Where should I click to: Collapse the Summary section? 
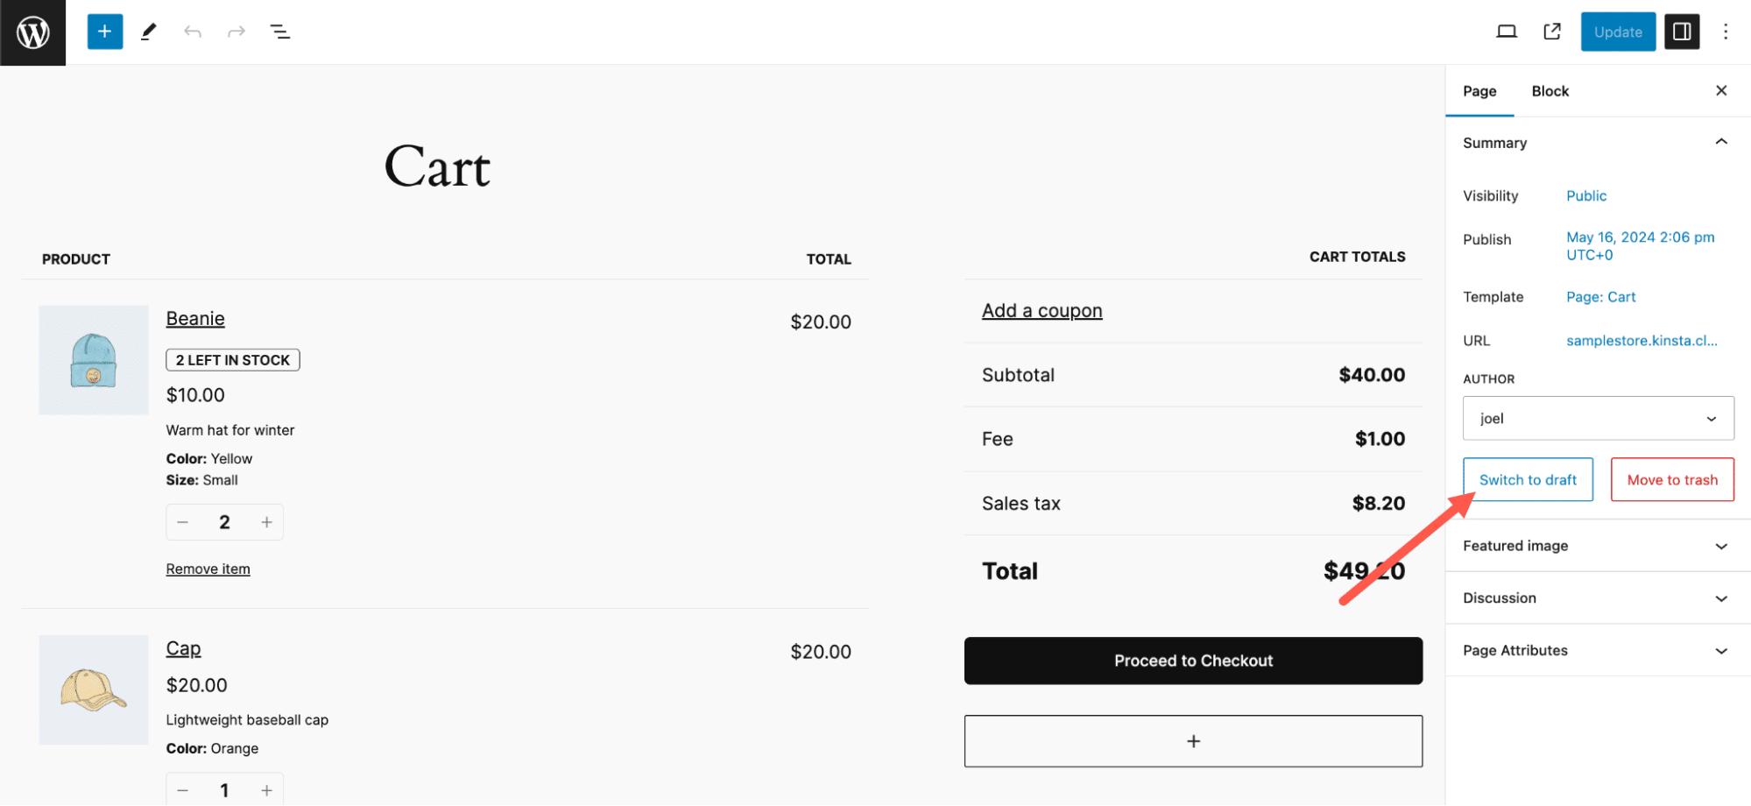click(1720, 142)
